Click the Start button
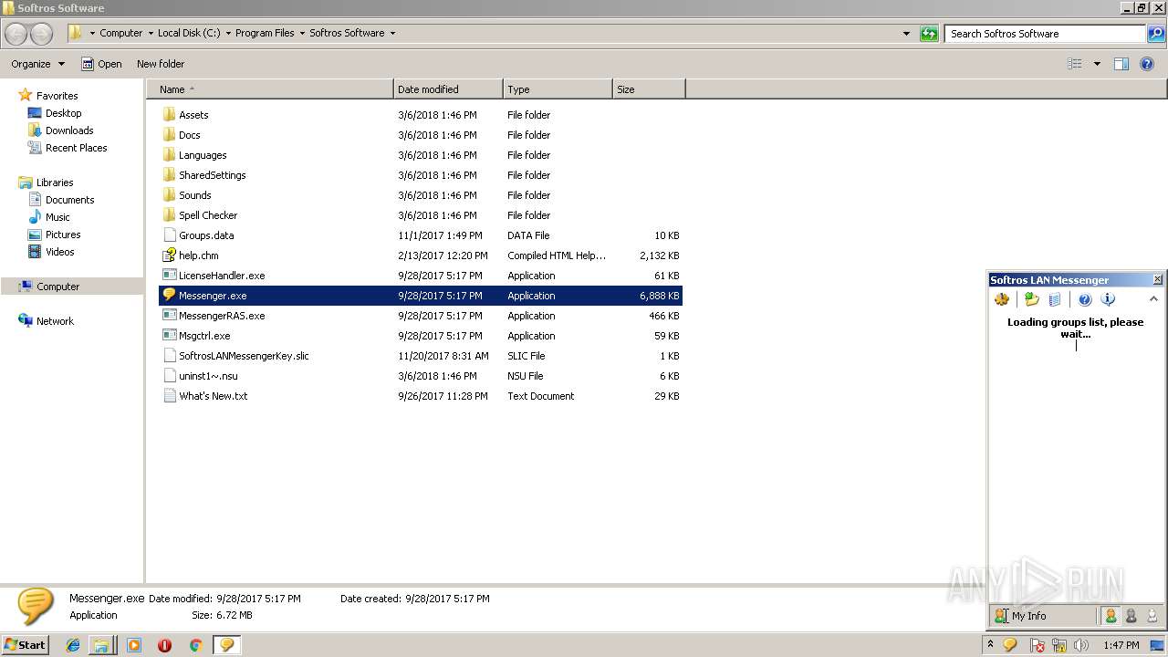The width and height of the screenshot is (1168, 657). [26, 645]
